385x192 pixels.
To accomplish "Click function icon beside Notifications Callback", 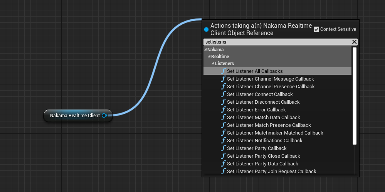I will pos(223,140).
